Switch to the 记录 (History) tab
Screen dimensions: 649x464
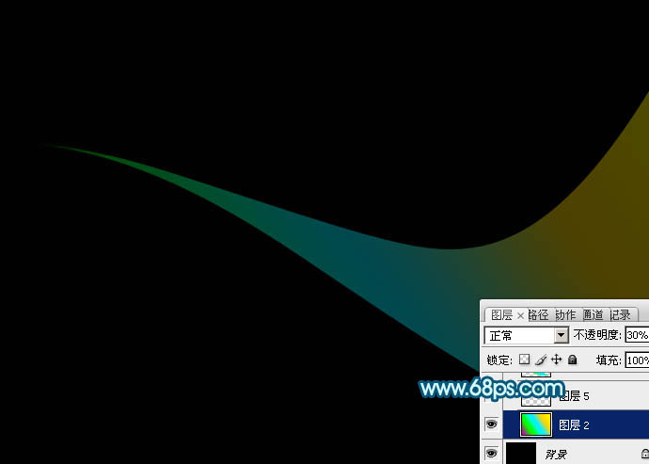620,315
